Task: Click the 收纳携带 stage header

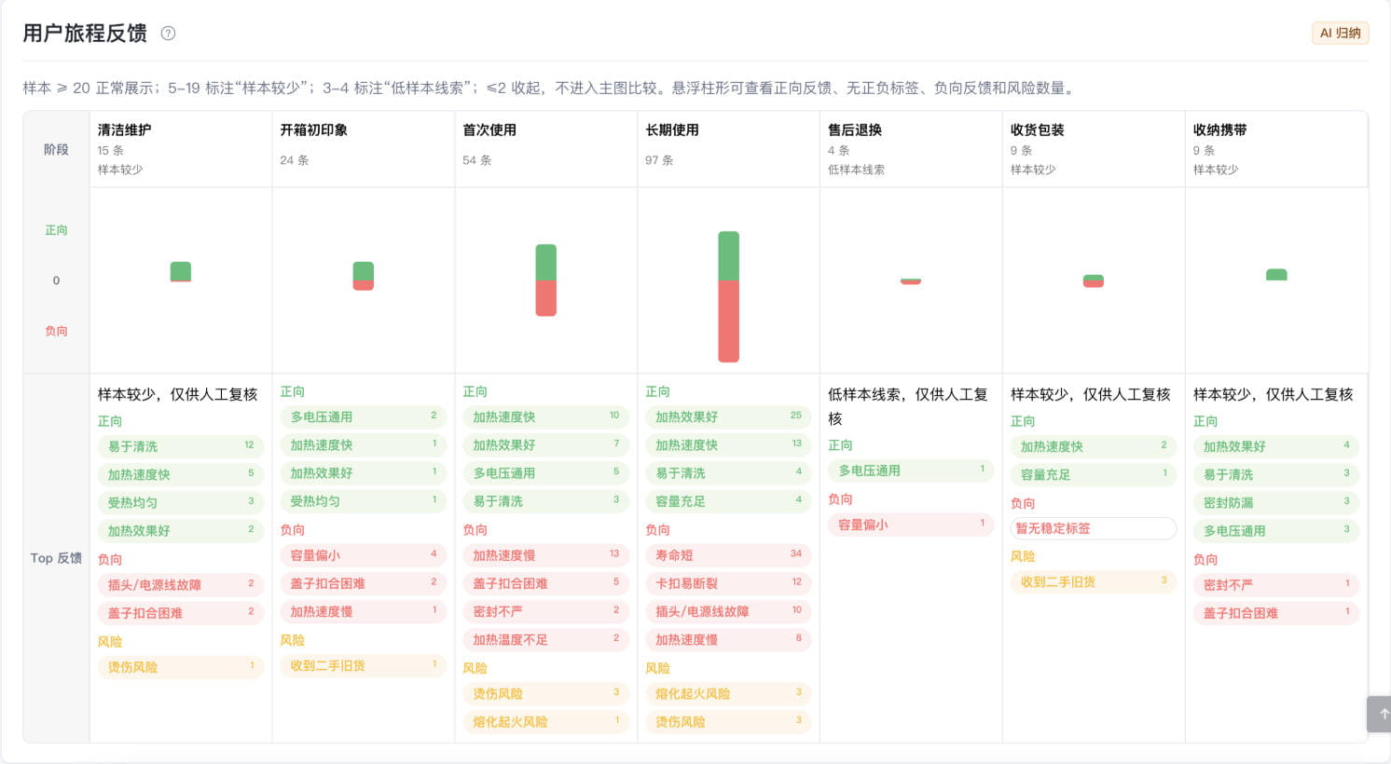Action: [x=1220, y=130]
